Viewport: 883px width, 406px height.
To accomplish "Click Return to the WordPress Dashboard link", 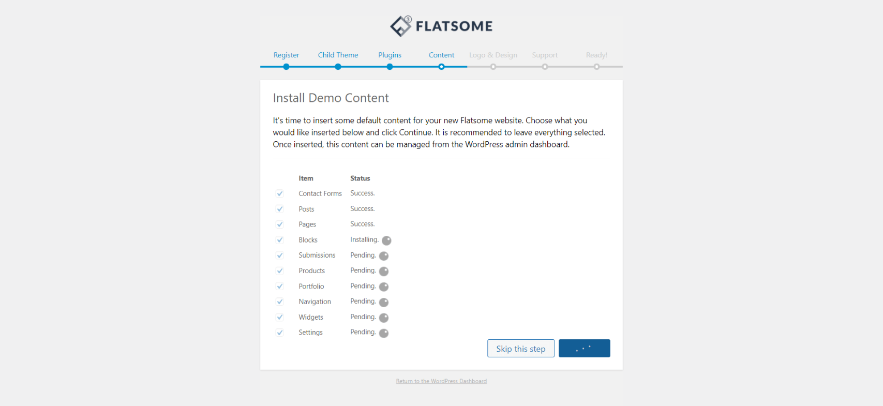I will (x=441, y=381).
